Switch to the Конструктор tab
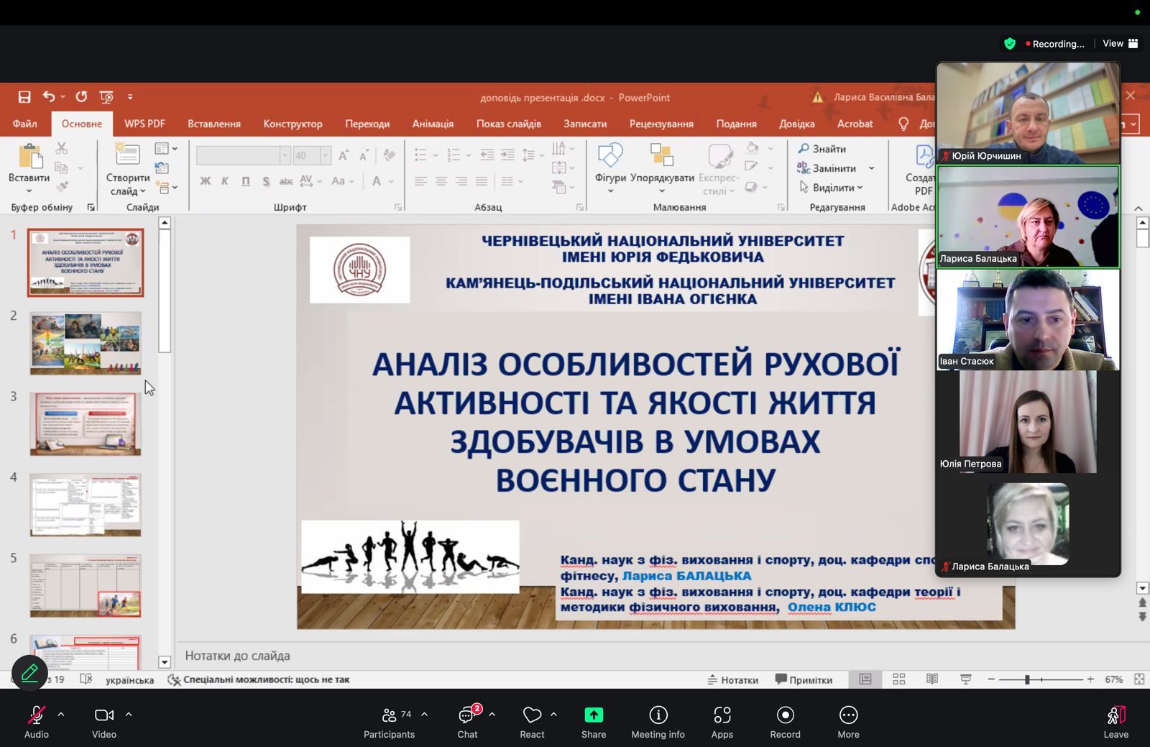 point(293,124)
